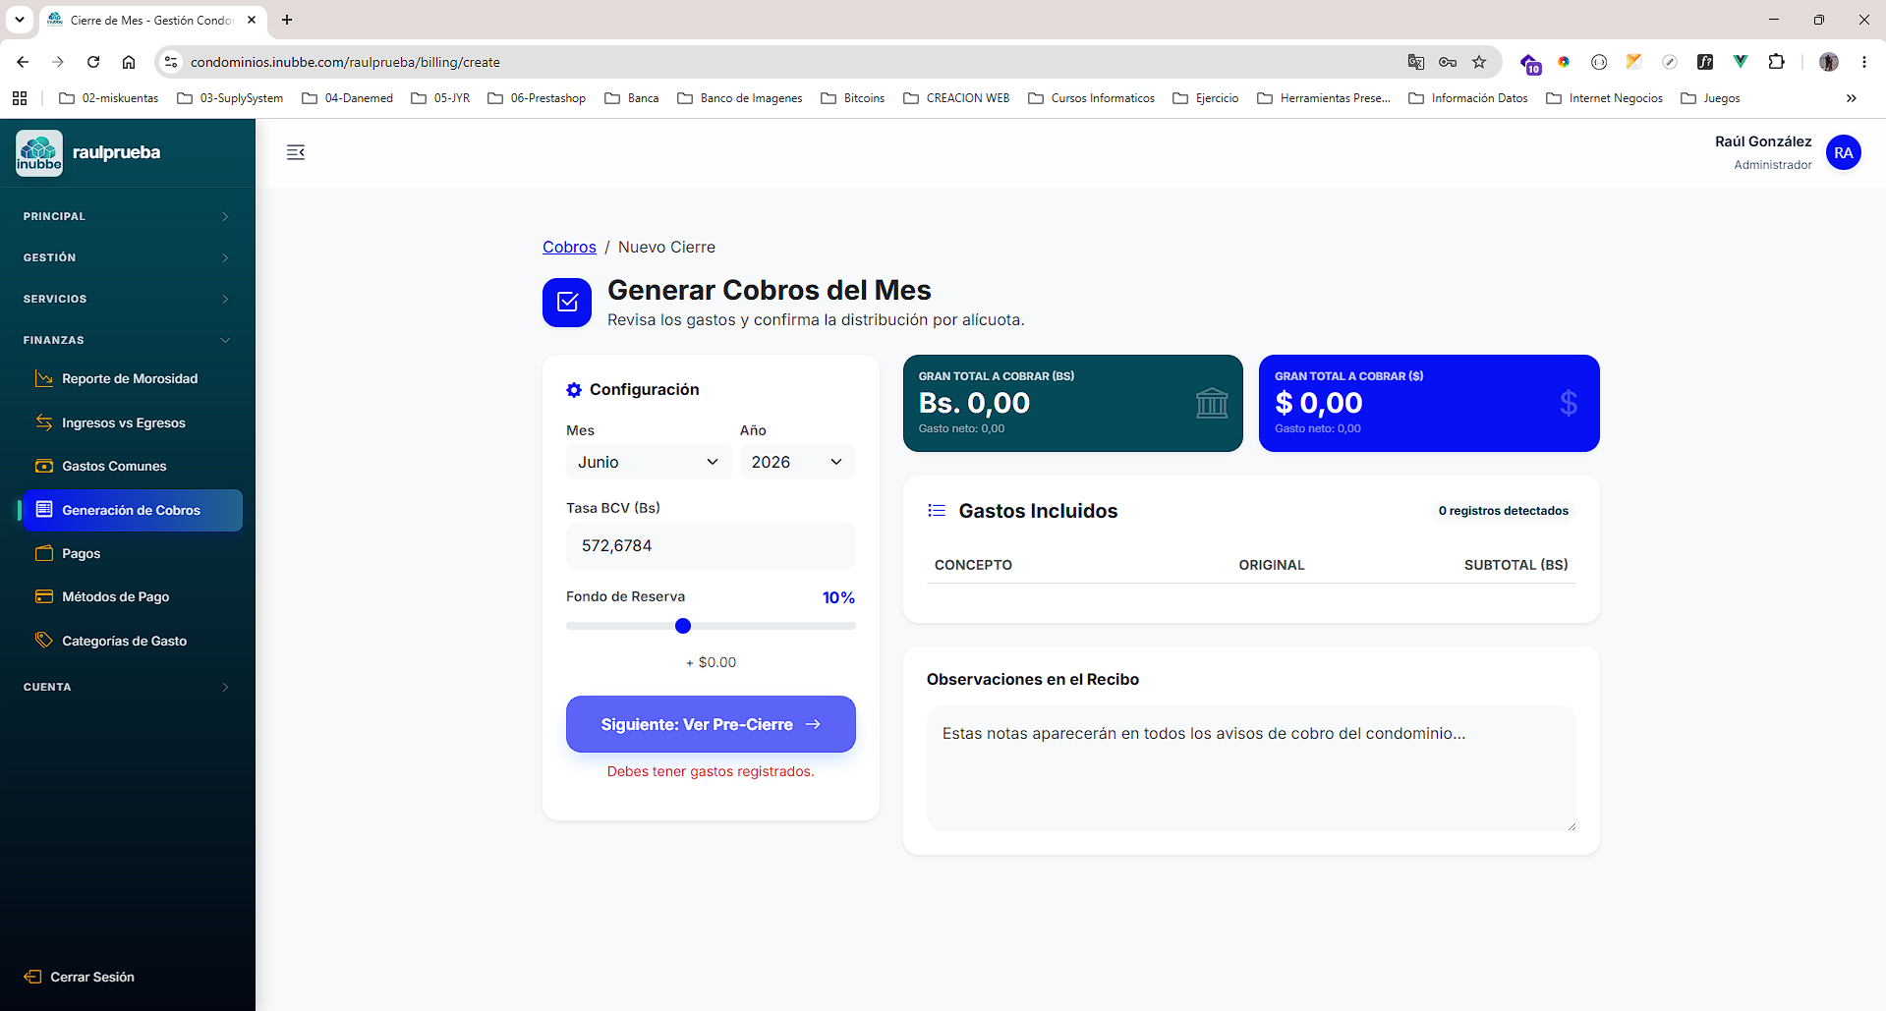Open the apps grid icon in bookmarks bar

(x=20, y=98)
